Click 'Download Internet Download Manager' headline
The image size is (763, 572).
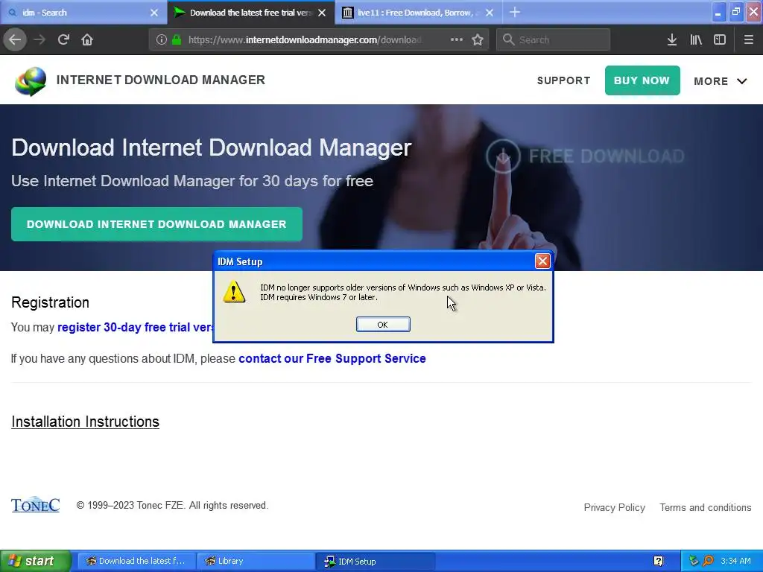[x=211, y=148]
